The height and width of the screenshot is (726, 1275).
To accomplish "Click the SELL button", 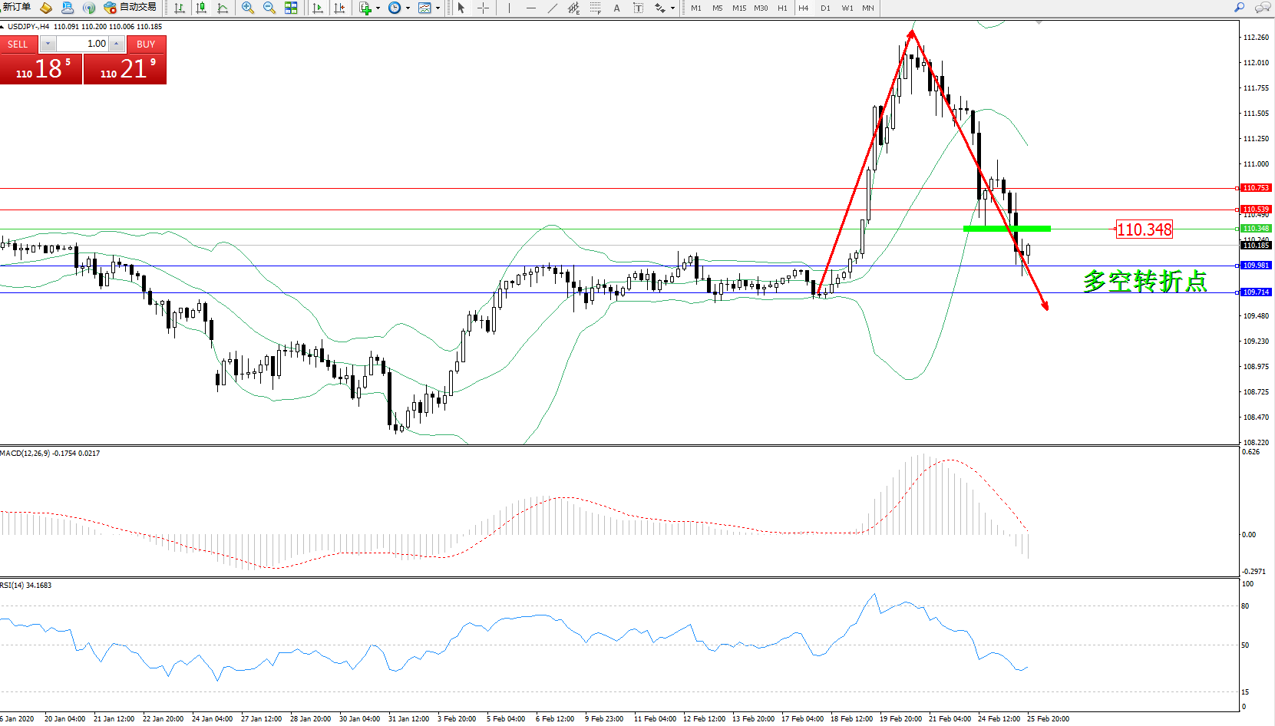I will point(18,44).
